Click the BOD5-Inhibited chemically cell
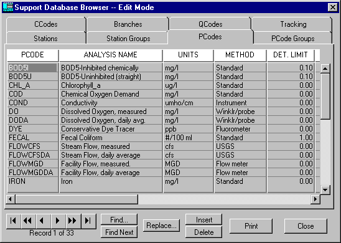The width and height of the screenshot is (341, 243). 111,68
